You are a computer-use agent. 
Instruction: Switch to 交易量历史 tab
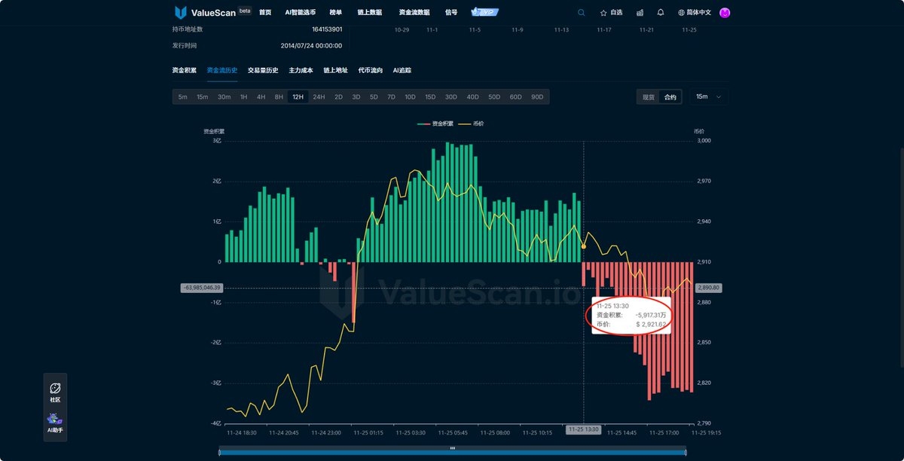pyautogui.click(x=263, y=70)
